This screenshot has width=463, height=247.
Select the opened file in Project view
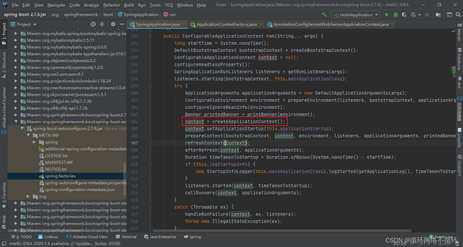(x=94, y=24)
